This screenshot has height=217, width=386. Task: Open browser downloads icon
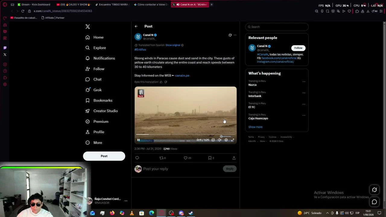pyautogui.click(x=368, y=11)
